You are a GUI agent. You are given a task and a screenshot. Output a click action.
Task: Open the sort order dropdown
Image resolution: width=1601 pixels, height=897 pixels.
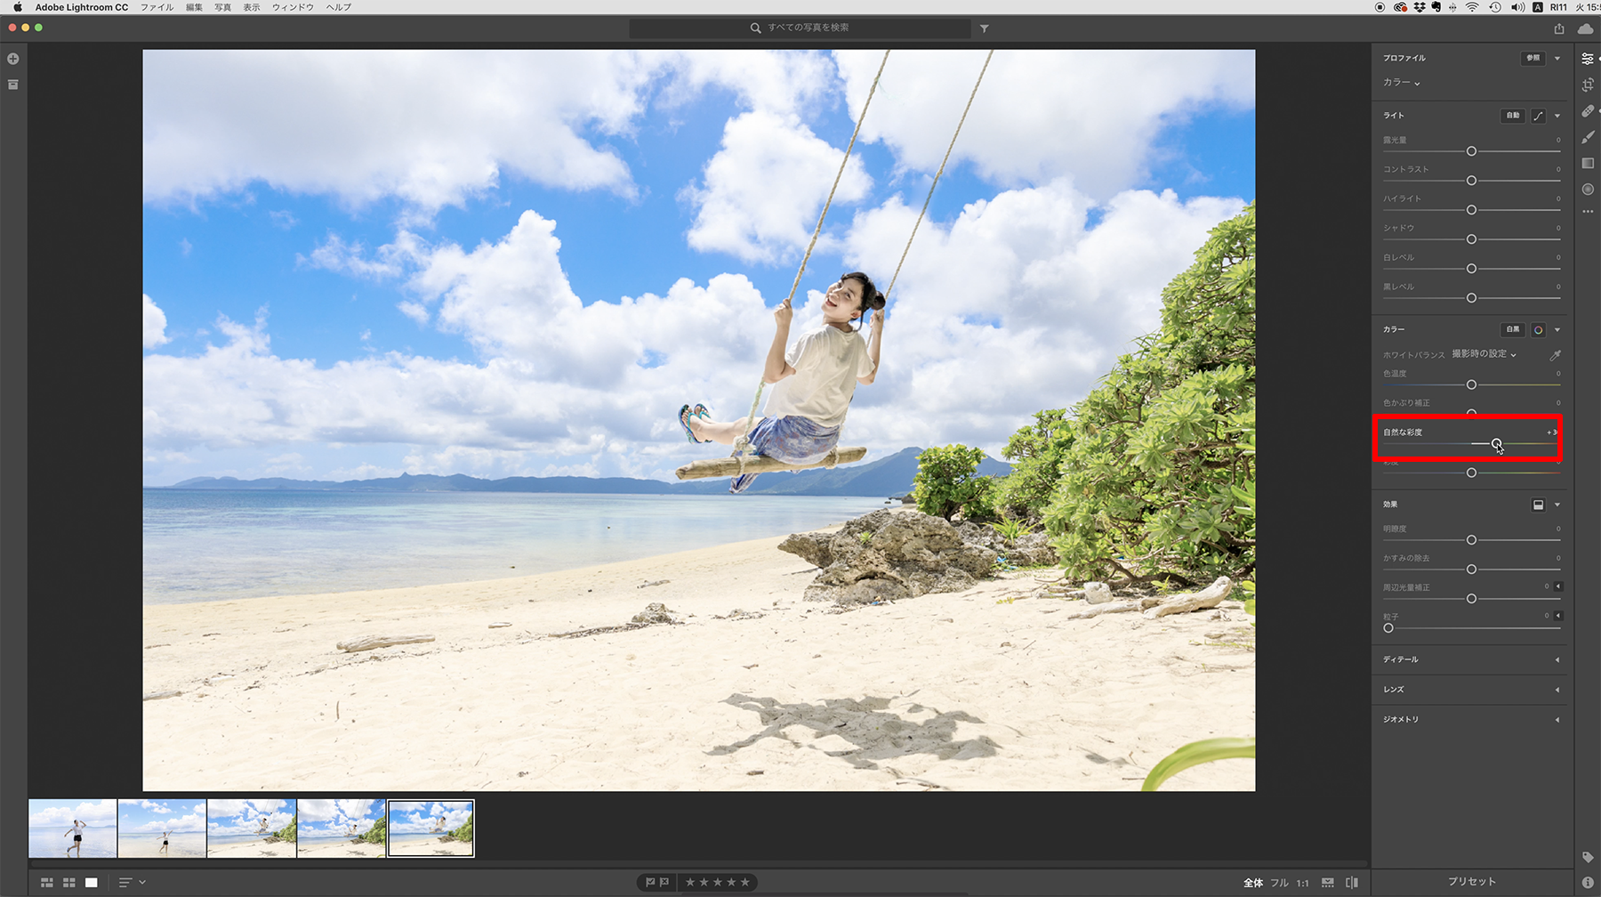pos(133,883)
